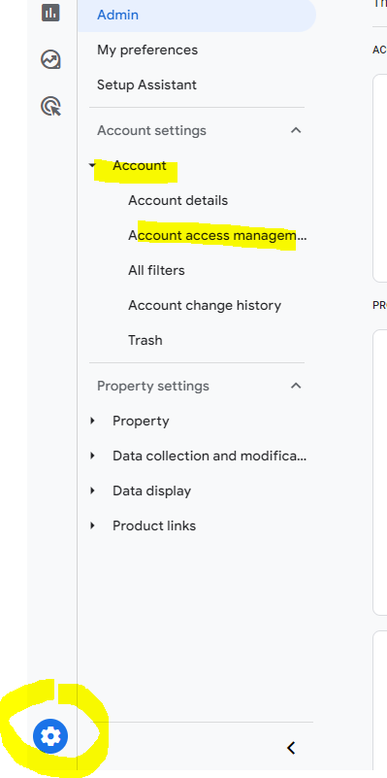Image resolution: width=387 pixels, height=778 pixels.
Task: Expand the Data display node
Action: tap(92, 490)
